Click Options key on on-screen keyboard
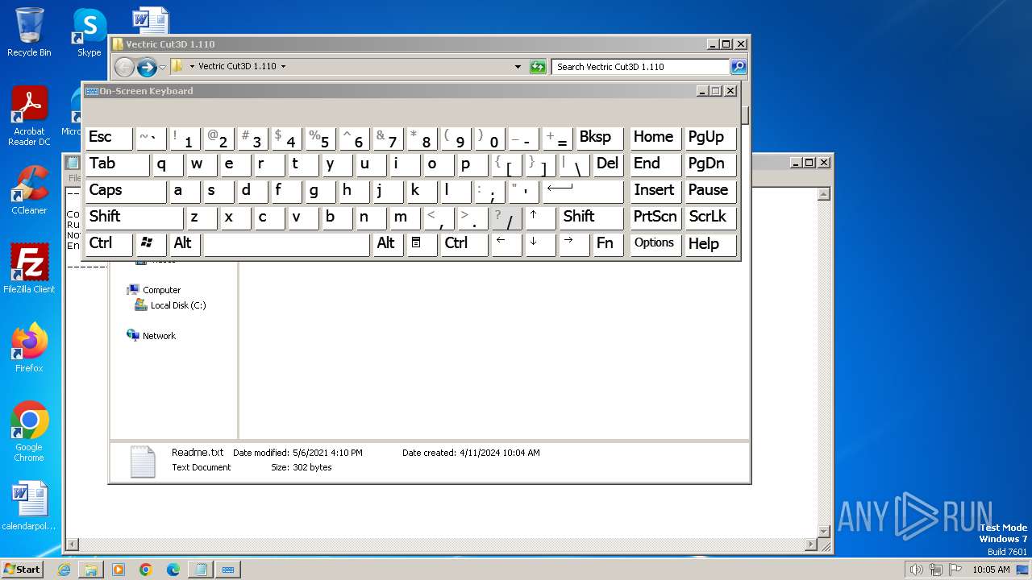This screenshot has width=1032, height=580. [x=655, y=244]
